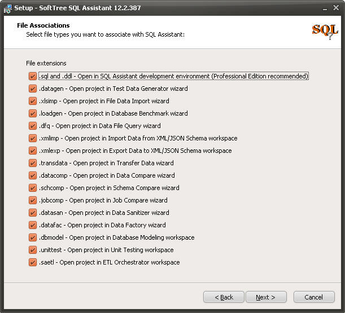Screen dimensions: 345x313
Task: Click '.transdata - Open project in Transfer Data' text
Action: coord(106,163)
